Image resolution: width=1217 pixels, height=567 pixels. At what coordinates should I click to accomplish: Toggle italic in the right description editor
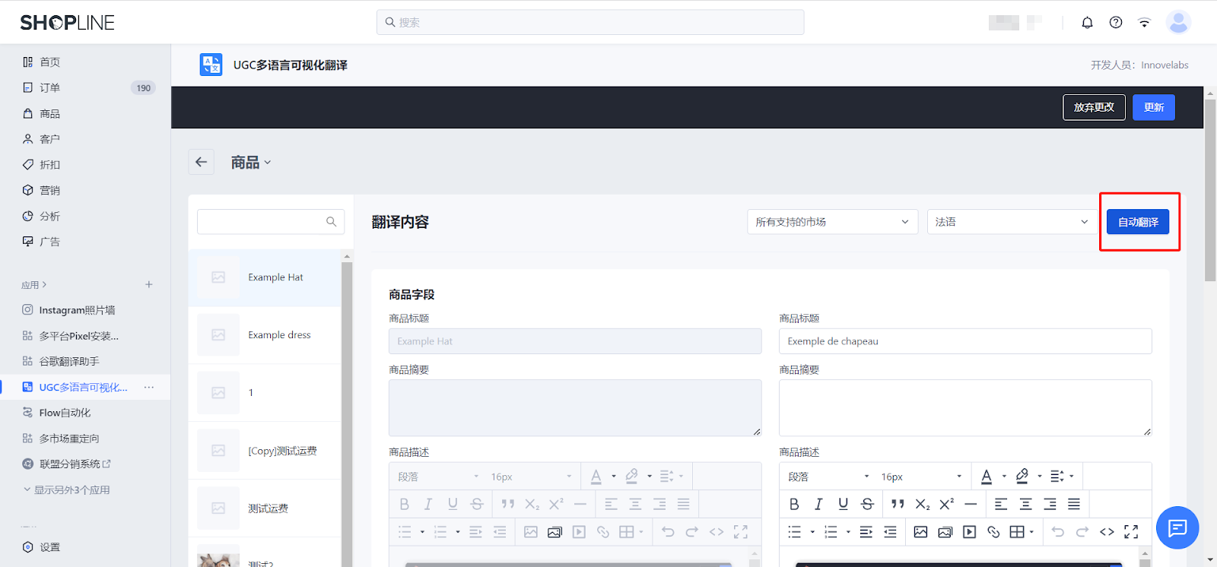click(x=818, y=504)
